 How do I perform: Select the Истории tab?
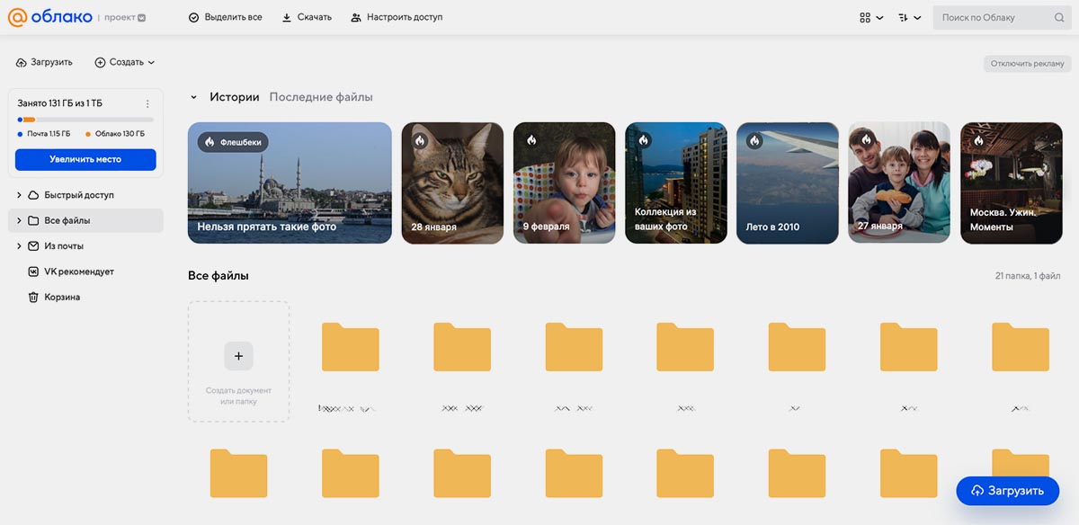tap(234, 97)
